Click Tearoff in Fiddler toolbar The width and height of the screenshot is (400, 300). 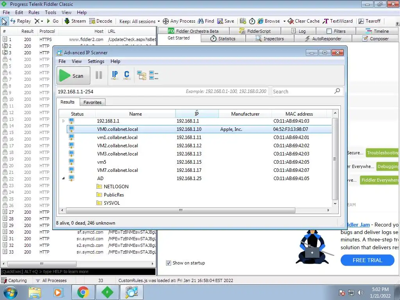click(370, 21)
